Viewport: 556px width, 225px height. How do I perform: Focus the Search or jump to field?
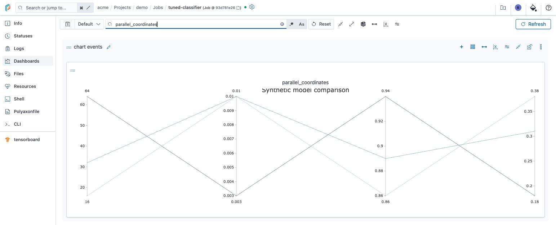47,8
